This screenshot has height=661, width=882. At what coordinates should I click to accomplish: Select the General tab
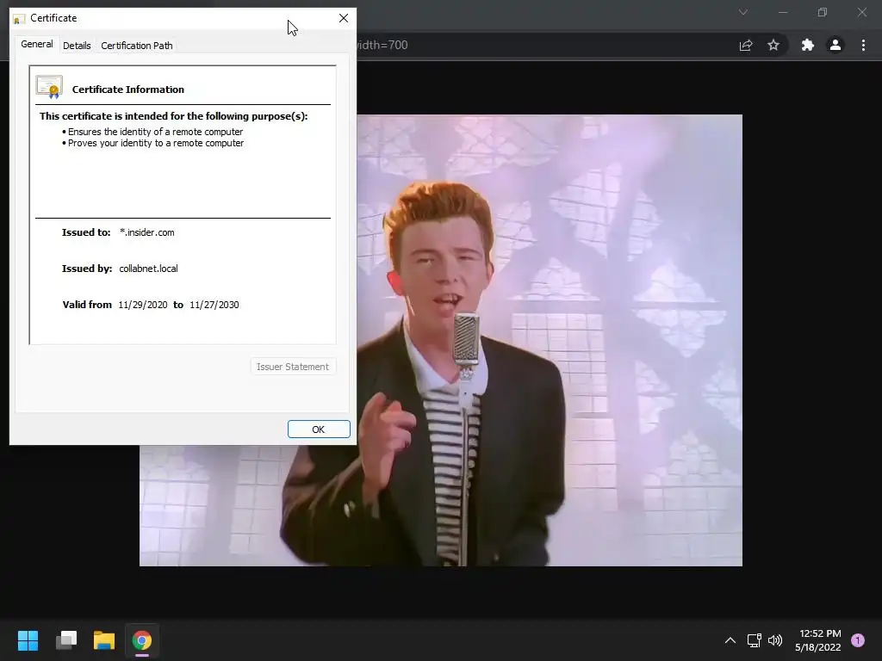tap(37, 45)
